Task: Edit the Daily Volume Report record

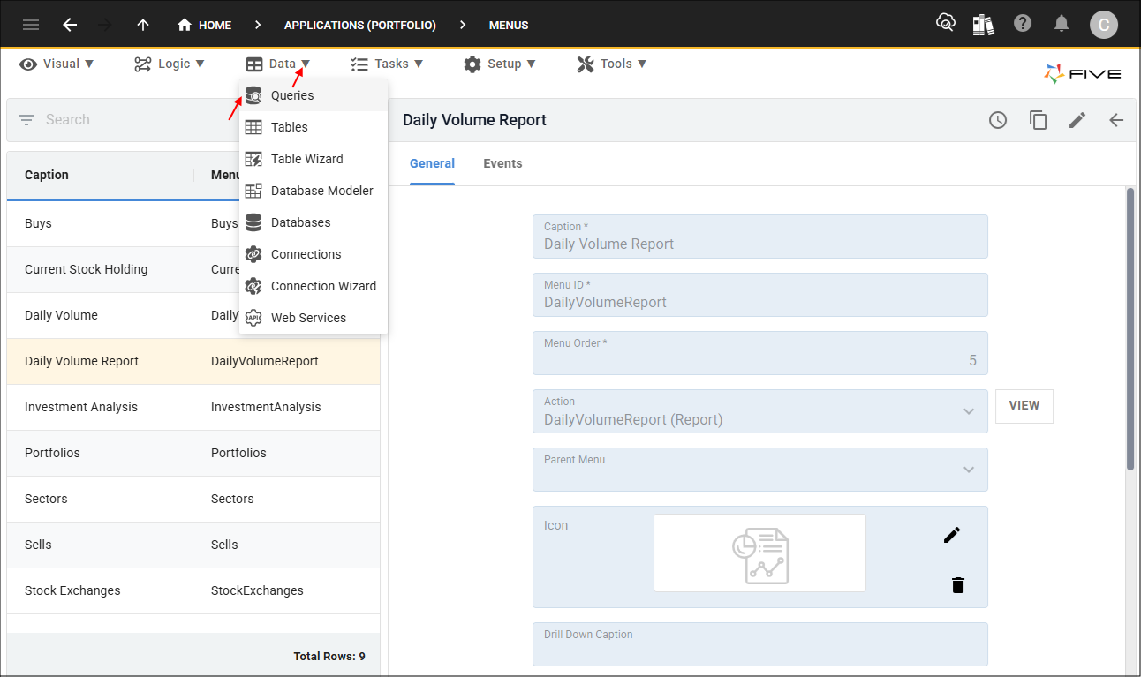Action: click(x=1077, y=120)
